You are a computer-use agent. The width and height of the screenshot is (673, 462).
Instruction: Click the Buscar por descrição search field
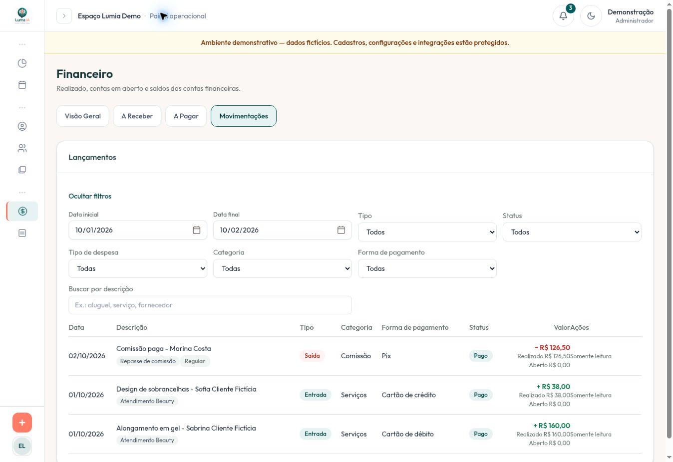(210, 305)
